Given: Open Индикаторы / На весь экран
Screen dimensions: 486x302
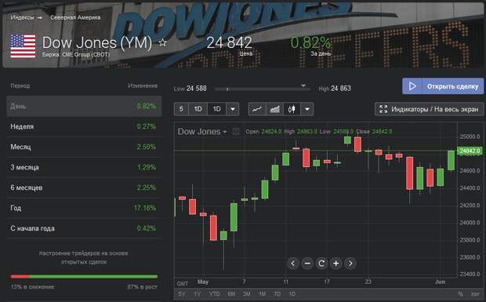Looking at the screenshot, I should click(429, 109).
